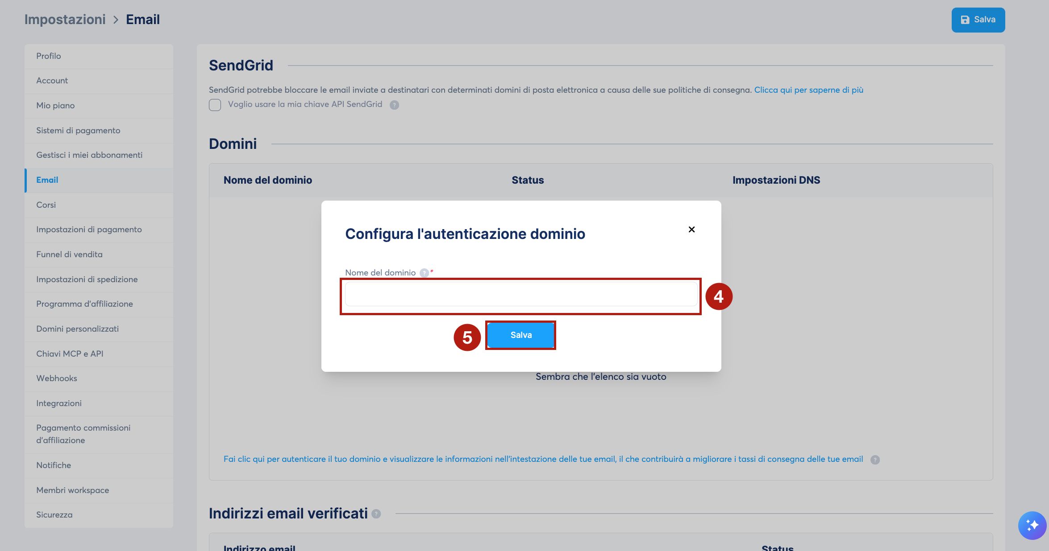
Task: Click the top-right Salva button with disk icon
Action: tap(978, 20)
